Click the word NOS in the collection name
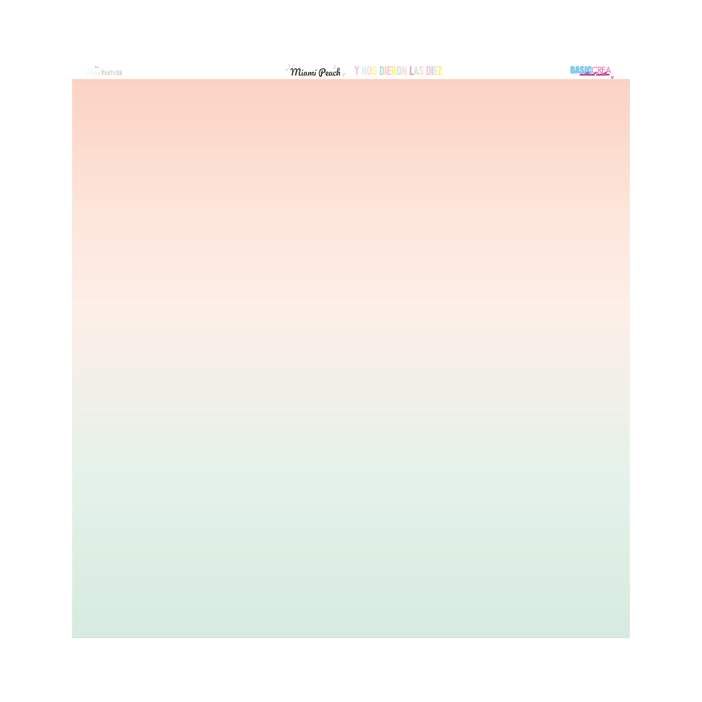The image size is (702, 702). 369,71
